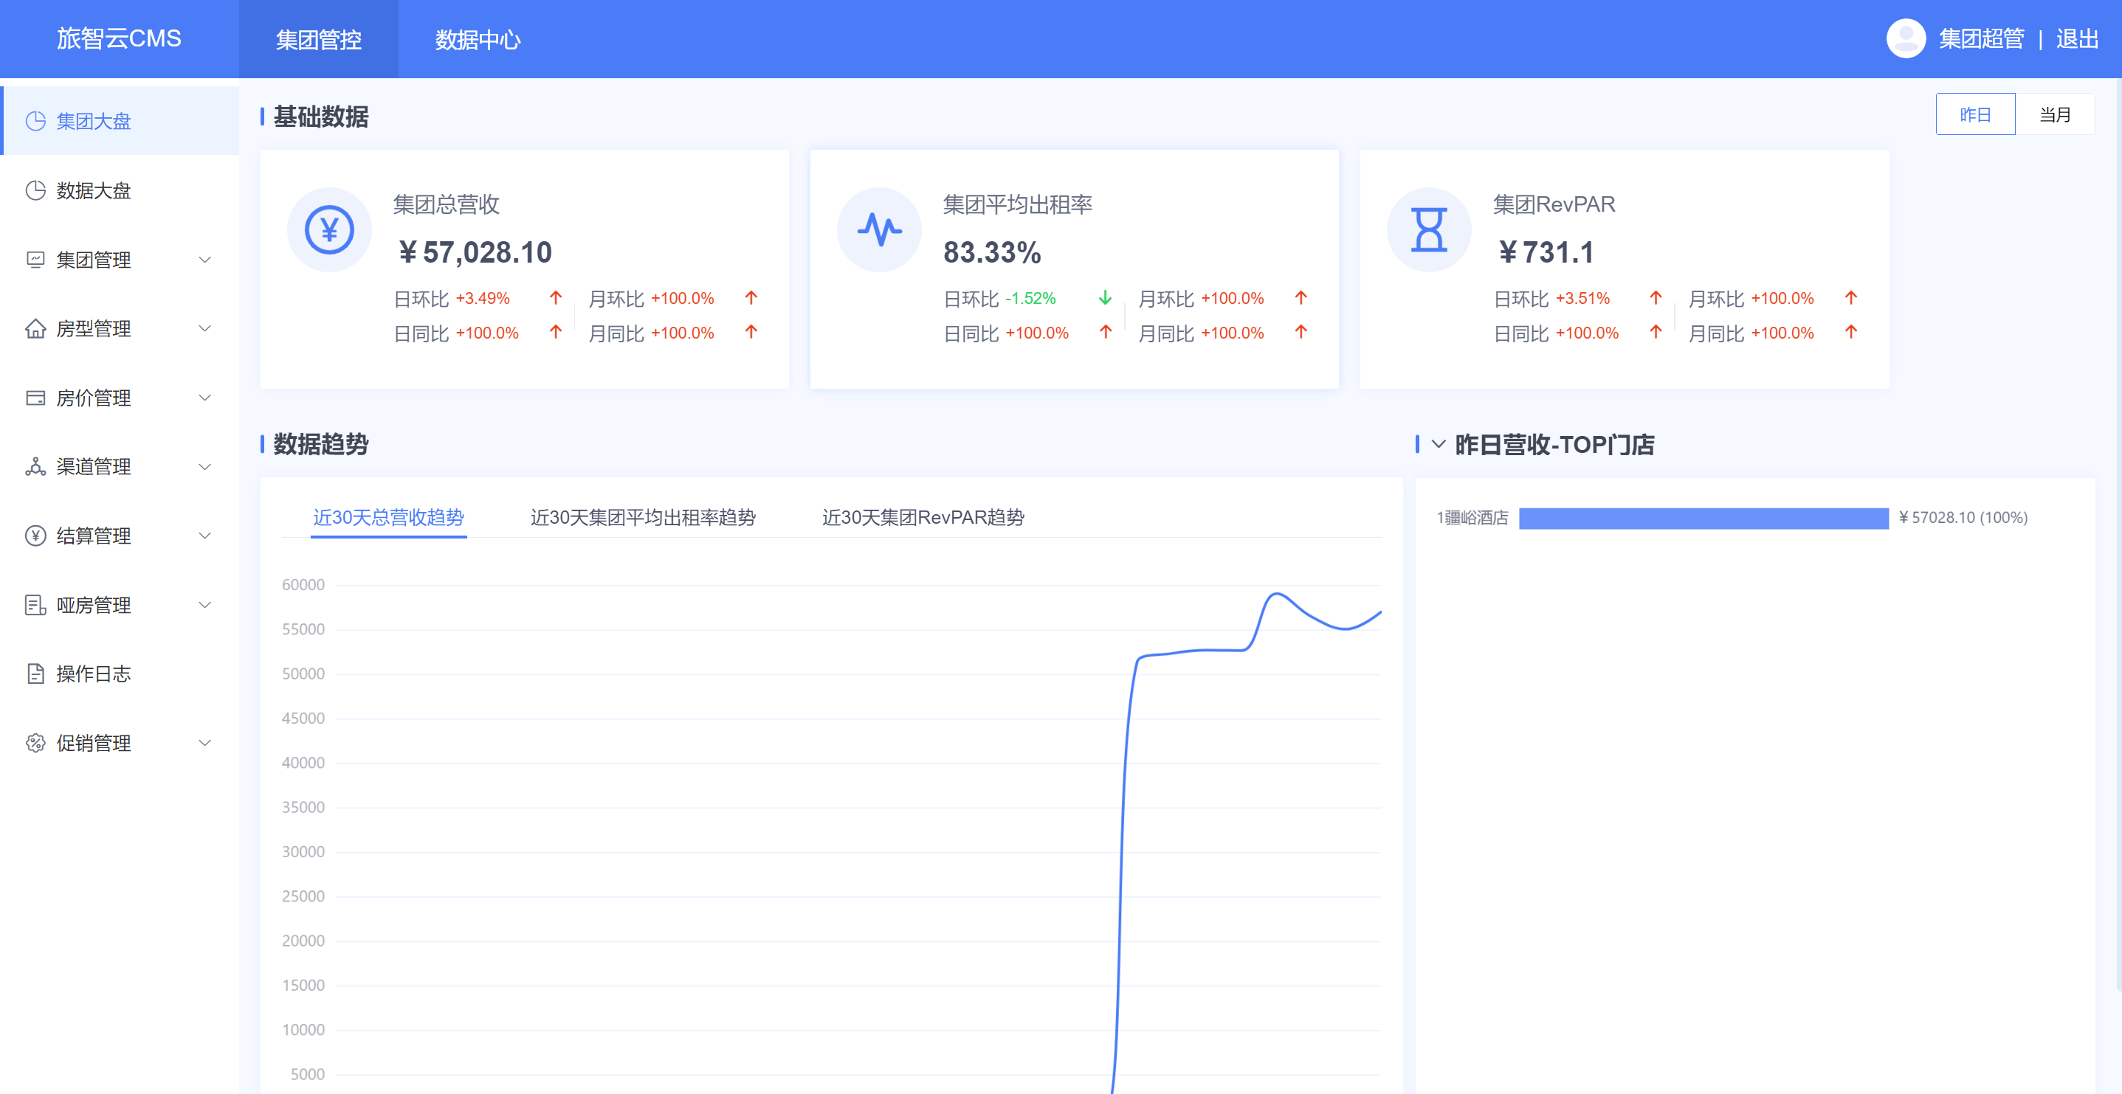The width and height of the screenshot is (2122, 1094).
Task: Click green down arrow beside 日环比 -1.52%
Action: (x=1106, y=297)
